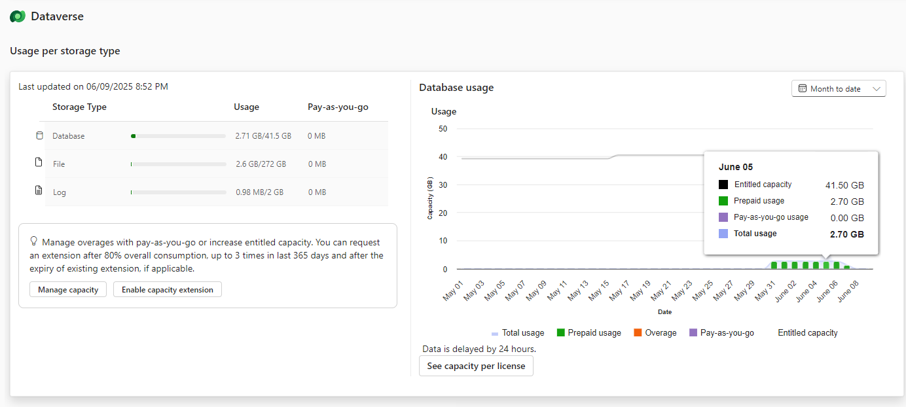906x407 pixels.
Task: Click the Date axis title
Action: [664, 312]
